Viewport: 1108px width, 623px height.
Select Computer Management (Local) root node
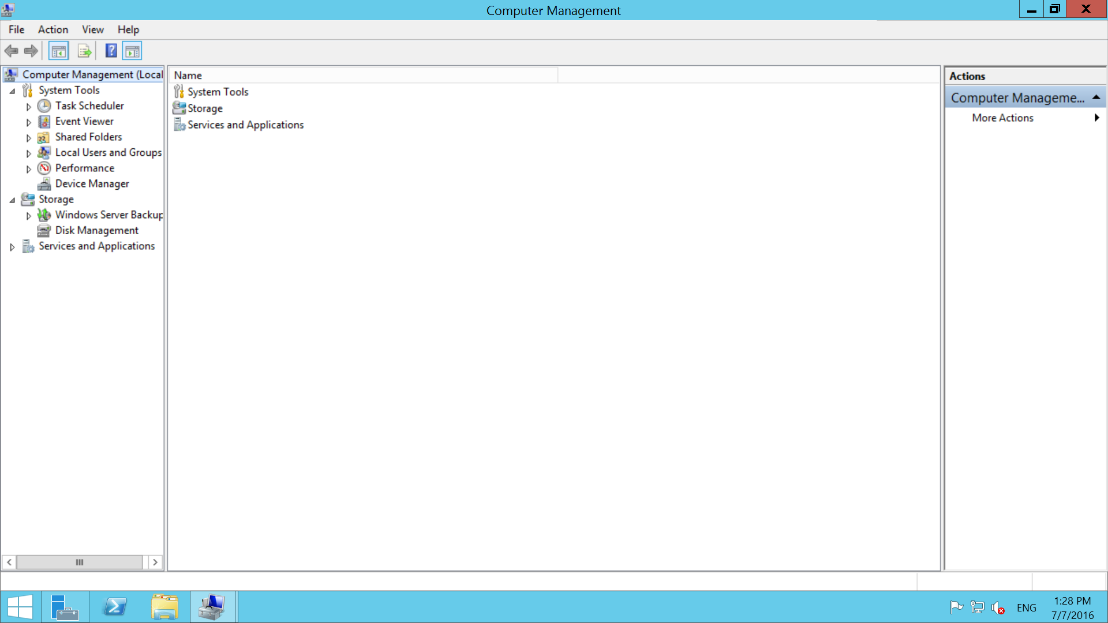pos(83,74)
